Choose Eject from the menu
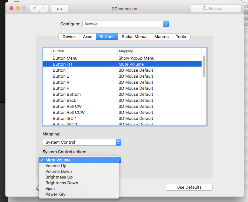Image resolution: width=248 pixels, height=202 pixels. pos(79,189)
